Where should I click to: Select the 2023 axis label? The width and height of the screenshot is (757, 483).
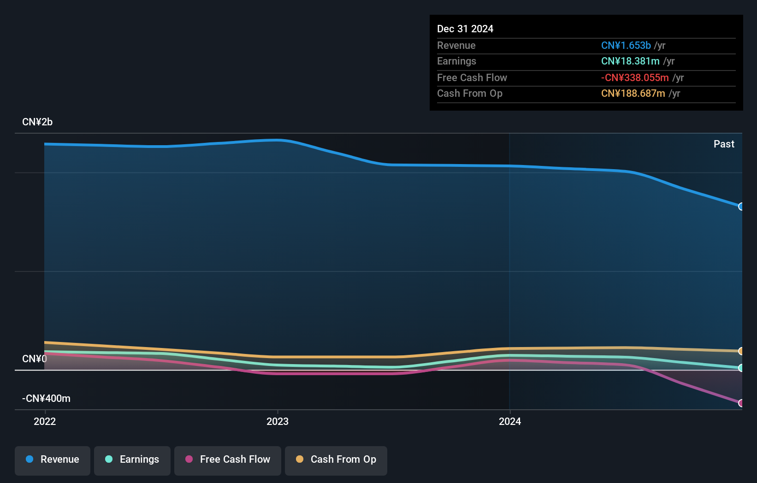coord(278,421)
